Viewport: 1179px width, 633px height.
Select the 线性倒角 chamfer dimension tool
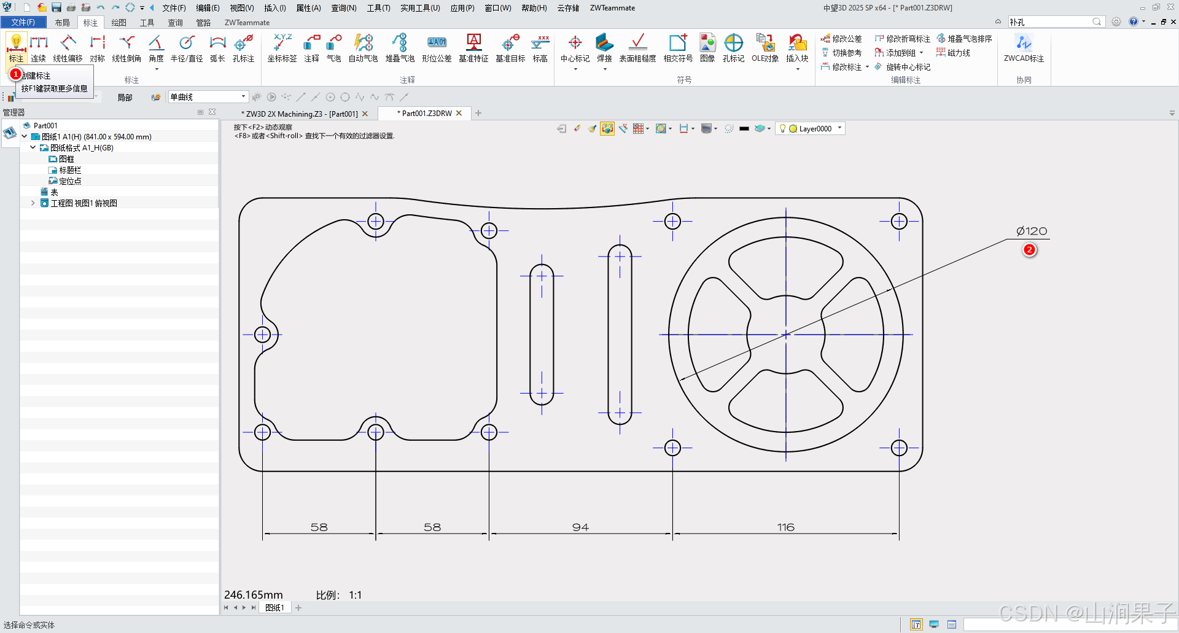click(126, 49)
